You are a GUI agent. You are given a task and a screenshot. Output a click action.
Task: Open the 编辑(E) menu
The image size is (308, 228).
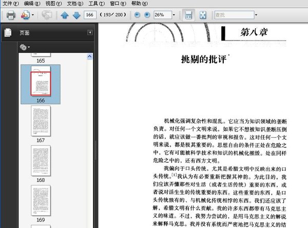(x=32, y=4)
